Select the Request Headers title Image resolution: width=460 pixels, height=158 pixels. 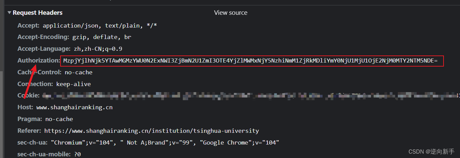point(38,13)
